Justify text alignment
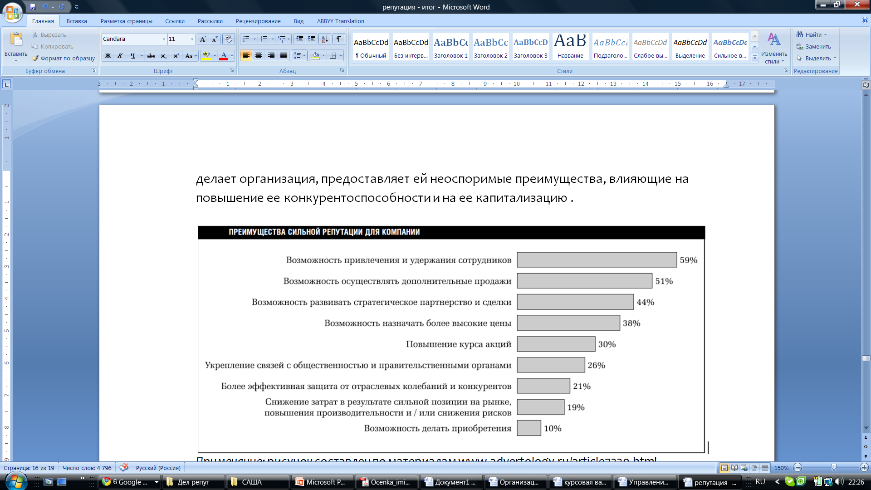 283,55
